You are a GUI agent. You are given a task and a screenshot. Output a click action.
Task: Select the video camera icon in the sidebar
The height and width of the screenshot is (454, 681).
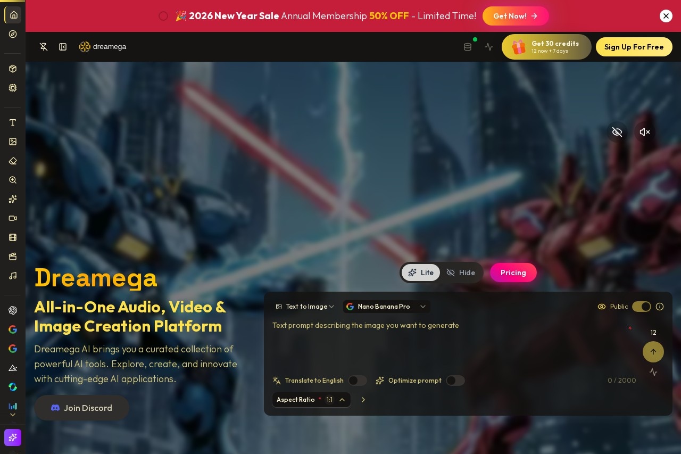[x=13, y=218]
